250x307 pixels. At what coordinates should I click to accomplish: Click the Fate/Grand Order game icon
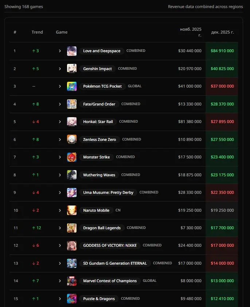pos(72,104)
